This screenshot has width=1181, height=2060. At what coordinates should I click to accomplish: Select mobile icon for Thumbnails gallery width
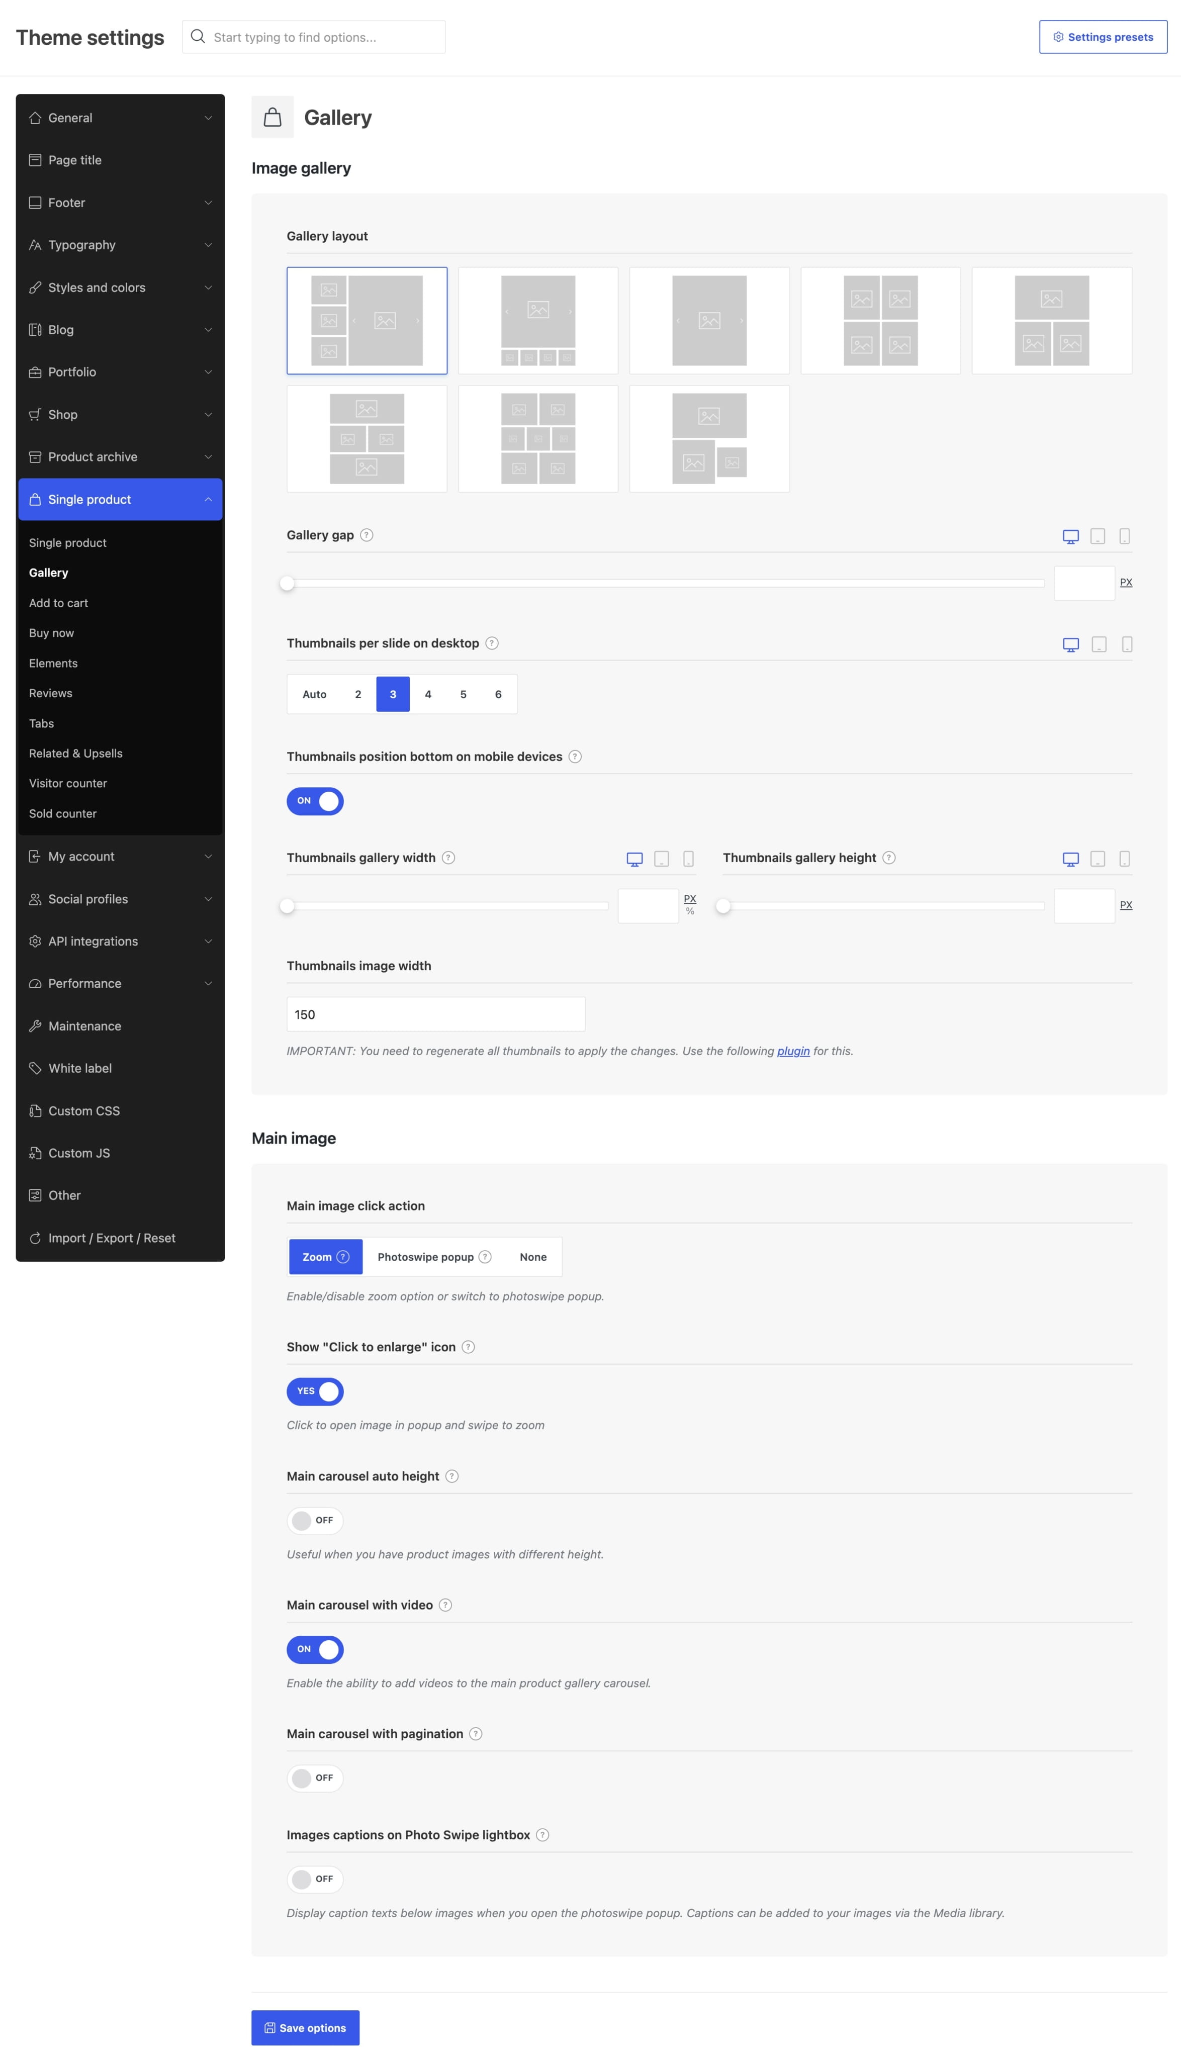point(689,859)
